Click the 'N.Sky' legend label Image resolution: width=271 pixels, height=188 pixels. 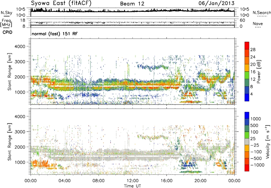click(6, 13)
